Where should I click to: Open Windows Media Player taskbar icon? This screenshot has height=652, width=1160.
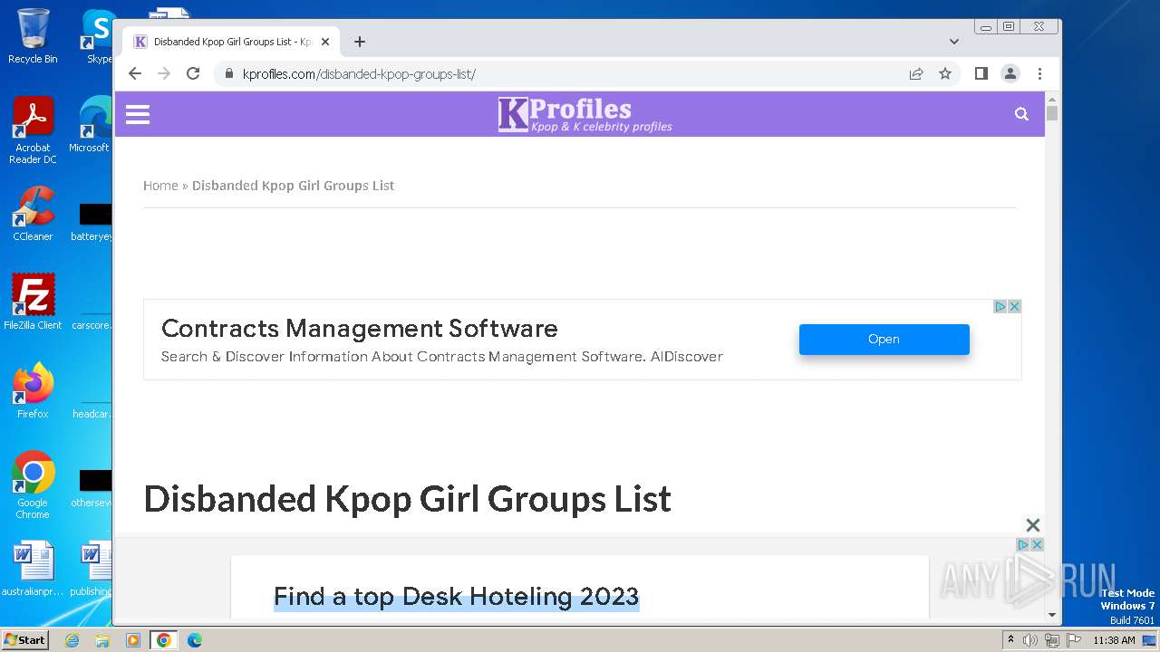click(133, 640)
